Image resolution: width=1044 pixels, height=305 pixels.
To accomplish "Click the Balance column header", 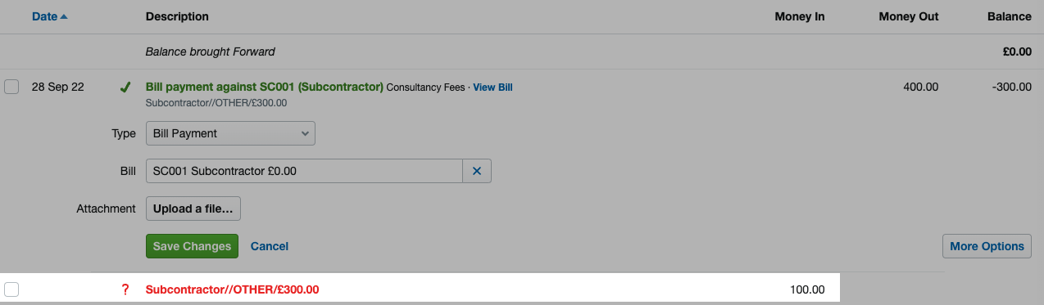I will 1009,16.
